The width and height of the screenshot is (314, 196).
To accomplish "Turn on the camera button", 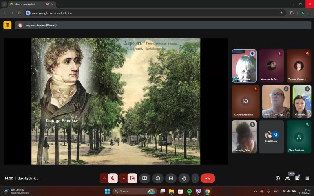I will 132,178.
